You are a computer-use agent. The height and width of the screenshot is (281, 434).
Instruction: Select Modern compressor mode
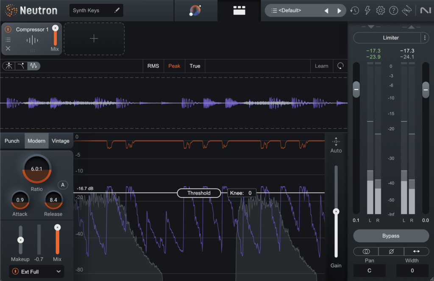click(36, 141)
